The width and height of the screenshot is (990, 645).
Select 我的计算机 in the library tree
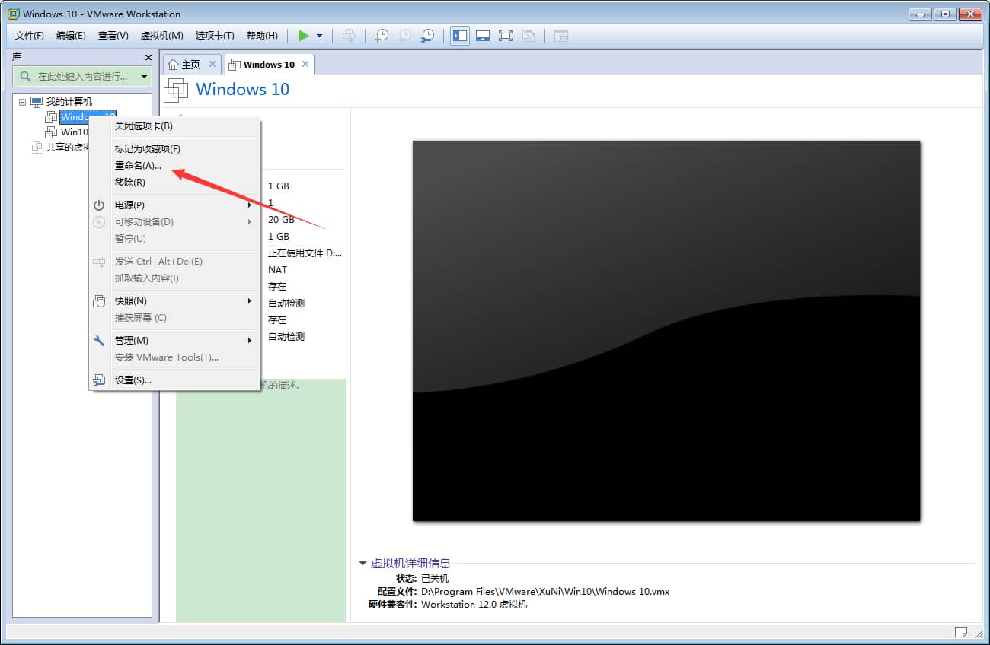[x=69, y=102]
